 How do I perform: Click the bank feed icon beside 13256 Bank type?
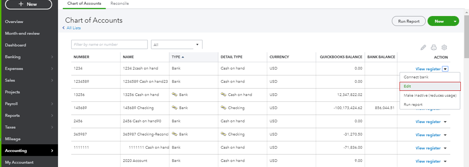click(175, 95)
